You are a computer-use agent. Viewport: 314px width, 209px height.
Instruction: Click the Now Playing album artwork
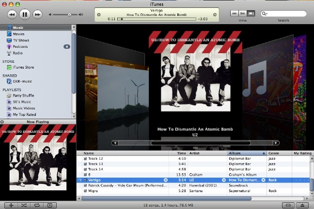38,163
